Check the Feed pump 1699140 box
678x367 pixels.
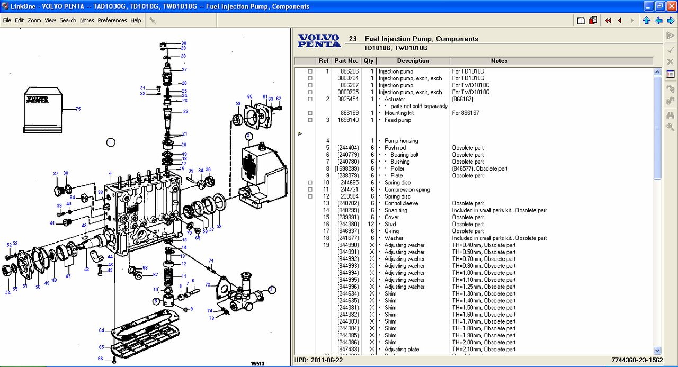coord(310,120)
